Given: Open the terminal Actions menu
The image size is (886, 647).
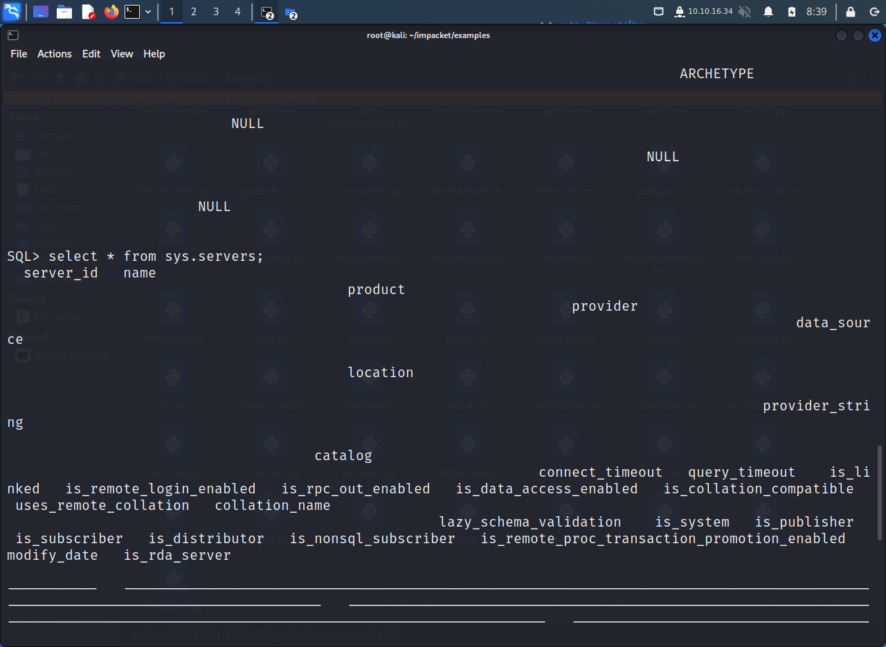Looking at the screenshot, I should click(55, 54).
